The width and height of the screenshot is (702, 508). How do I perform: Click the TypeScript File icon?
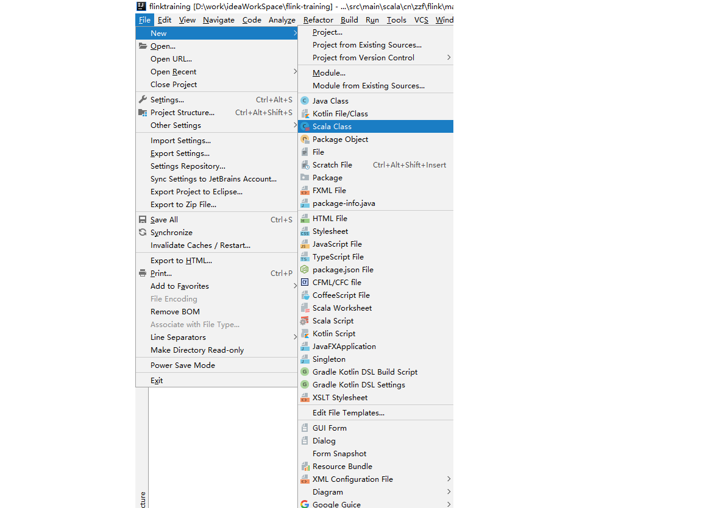pyautogui.click(x=305, y=257)
